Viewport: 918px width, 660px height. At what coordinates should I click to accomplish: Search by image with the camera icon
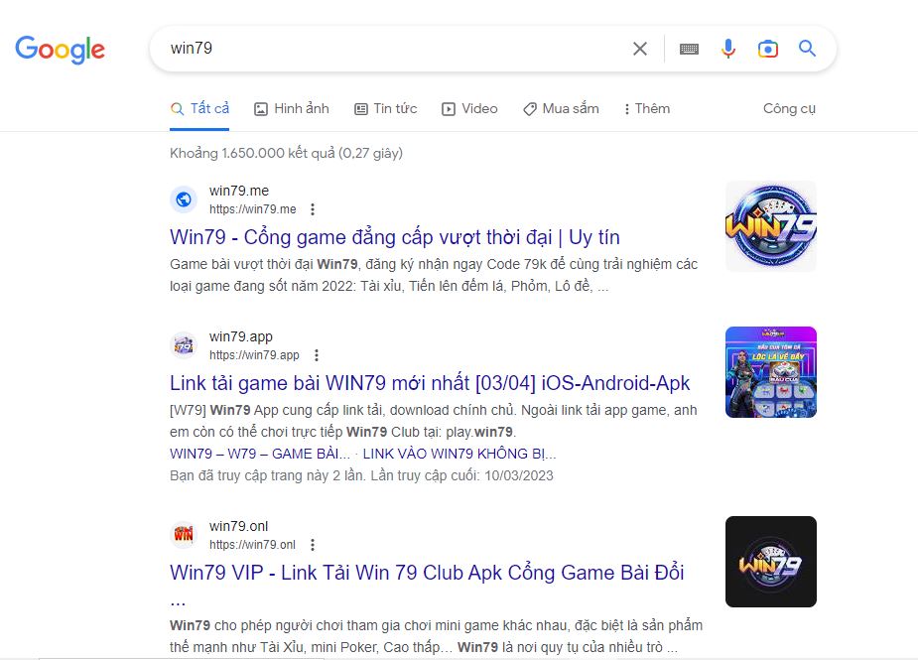767,49
